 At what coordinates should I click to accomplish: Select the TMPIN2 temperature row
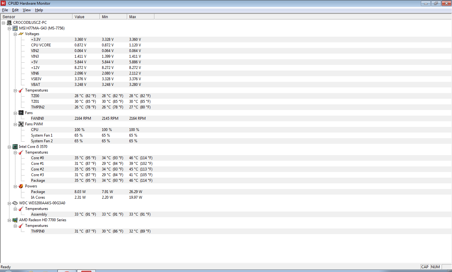[241, 107]
